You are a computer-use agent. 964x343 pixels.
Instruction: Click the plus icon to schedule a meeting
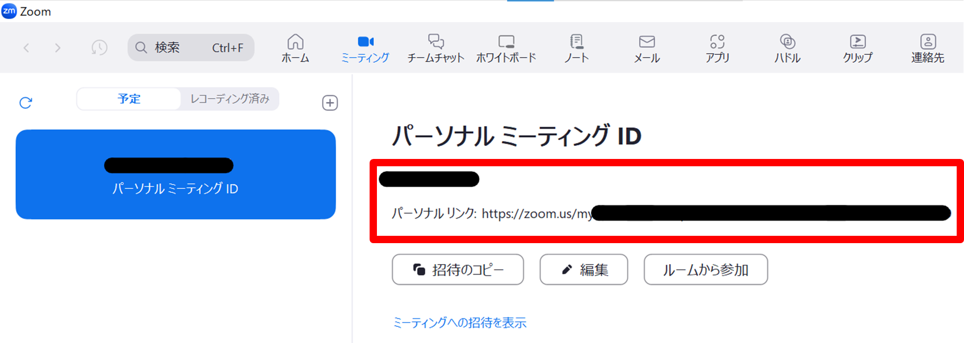tap(330, 102)
